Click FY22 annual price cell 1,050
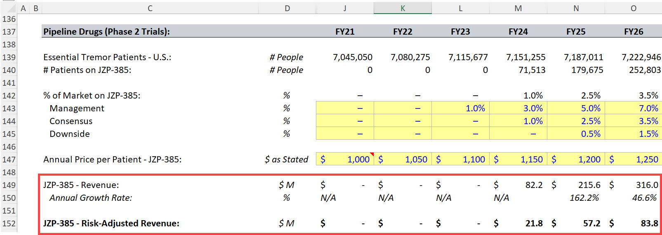The width and height of the screenshot is (662, 235). click(403, 160)
